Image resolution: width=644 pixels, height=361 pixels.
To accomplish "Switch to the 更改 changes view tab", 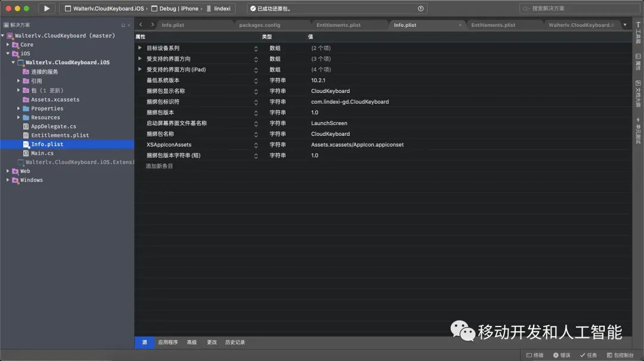I will (212, 343).
